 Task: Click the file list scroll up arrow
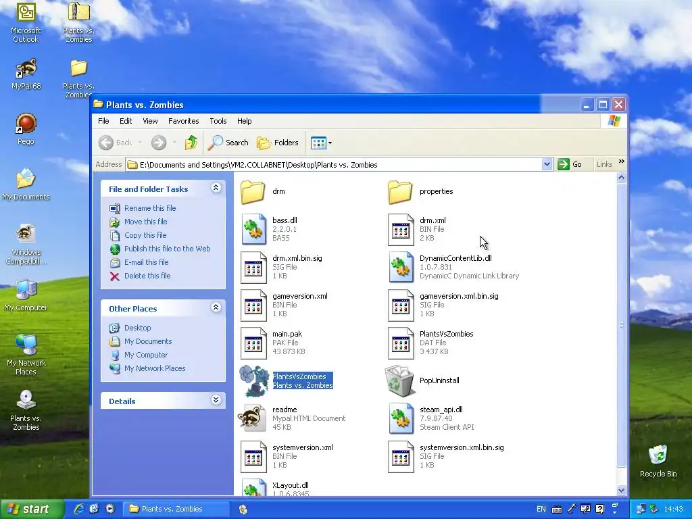pos(622,178)
